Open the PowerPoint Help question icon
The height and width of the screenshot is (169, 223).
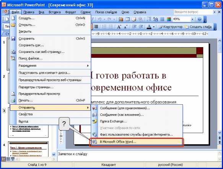click(x=200, y=19)
